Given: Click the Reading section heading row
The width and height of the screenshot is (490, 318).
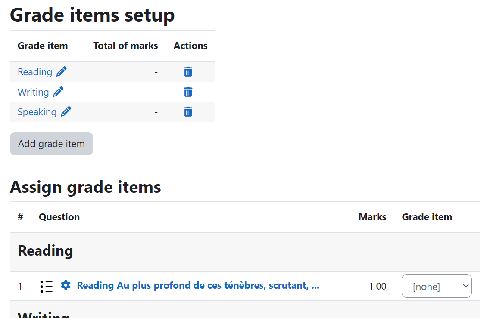Looking at the screenshot, I should tap(245, 252).
